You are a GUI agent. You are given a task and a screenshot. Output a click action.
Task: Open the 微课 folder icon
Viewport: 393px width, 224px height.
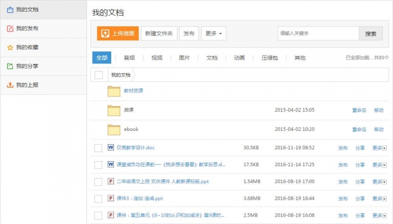tap(114, 111)
